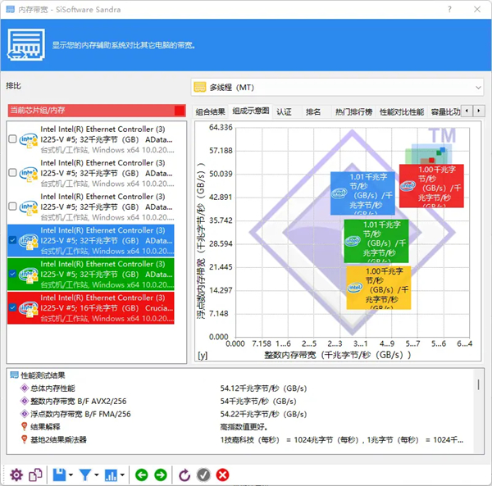Screen dimensions: 492x486
Task: Open the 多线程 (MT) dropdown
Action: click(x=337, y=87)
